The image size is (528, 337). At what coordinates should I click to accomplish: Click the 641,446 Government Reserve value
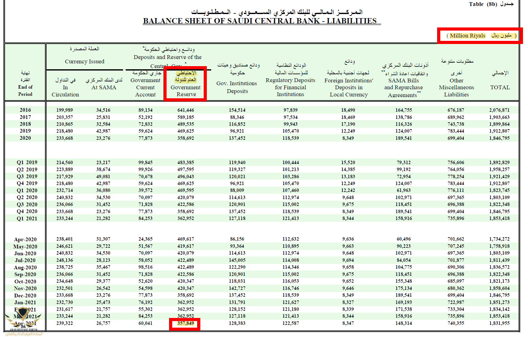pyautogui.click(x=186, y=110)
